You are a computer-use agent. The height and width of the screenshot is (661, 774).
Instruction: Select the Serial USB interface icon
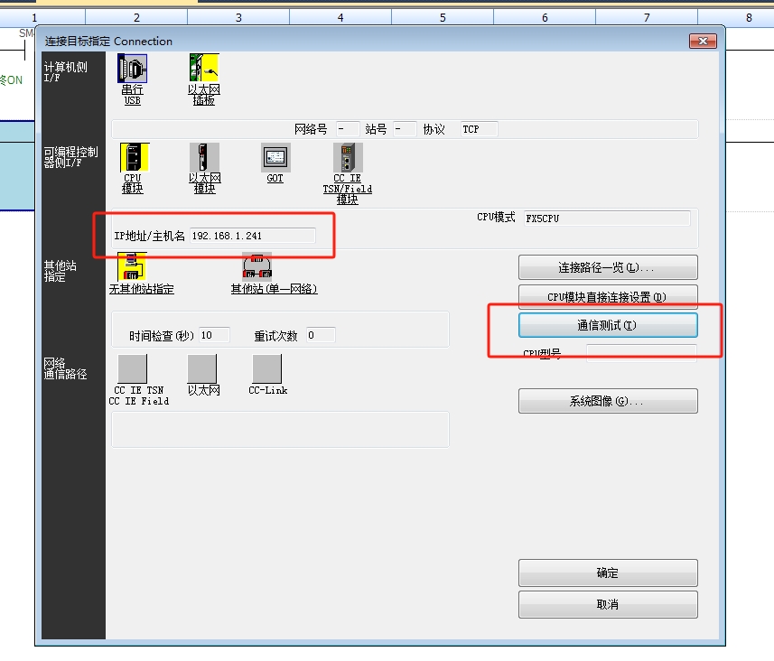(x=132, y=69)
